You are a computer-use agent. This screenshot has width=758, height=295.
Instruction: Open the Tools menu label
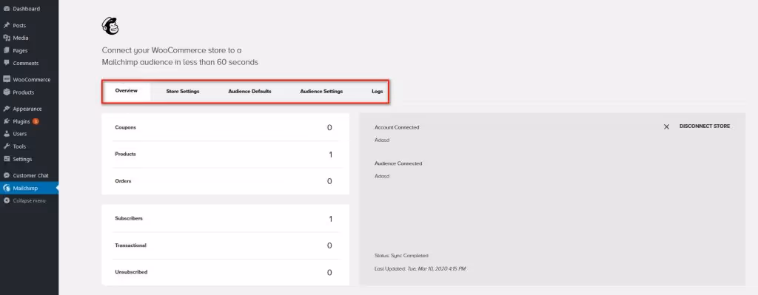(19, 146)
